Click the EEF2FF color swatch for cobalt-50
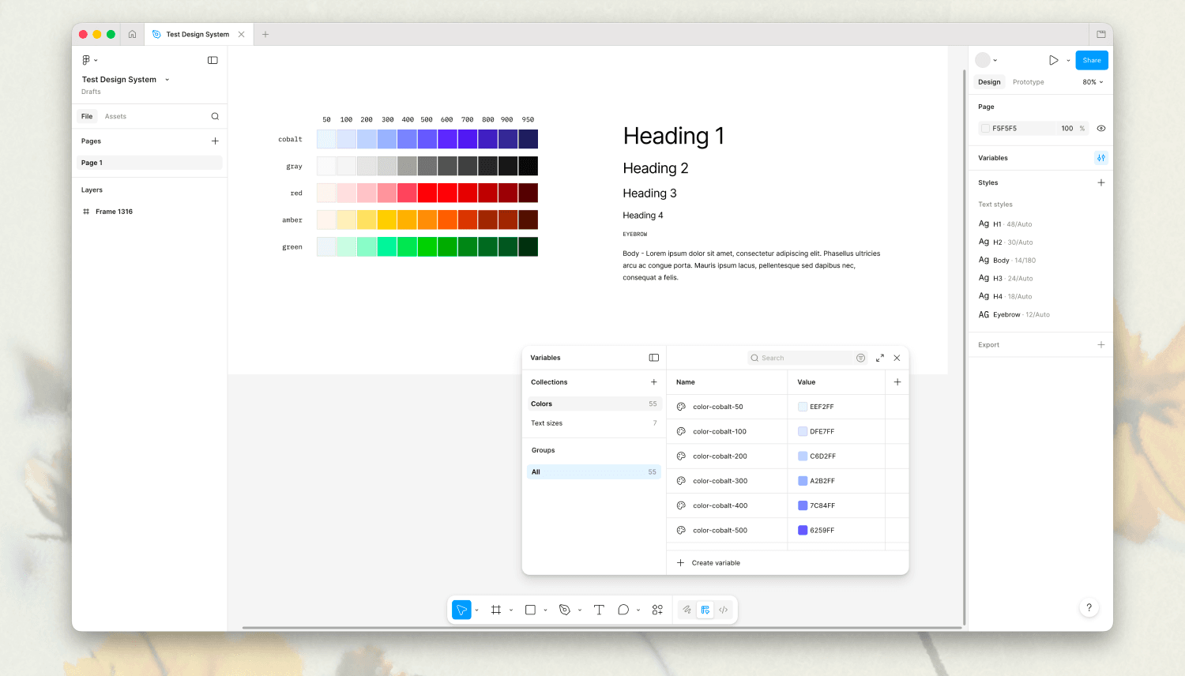Screen dimensions: 1185x676 coord(803,407)
